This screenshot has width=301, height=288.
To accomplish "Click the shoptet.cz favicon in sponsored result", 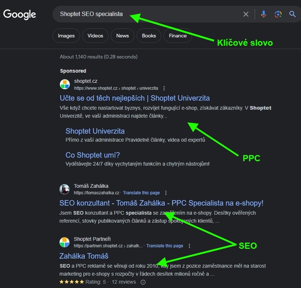I will coord(65,84).
